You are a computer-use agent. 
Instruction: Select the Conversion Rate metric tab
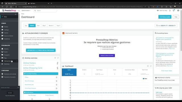[130, 72]
